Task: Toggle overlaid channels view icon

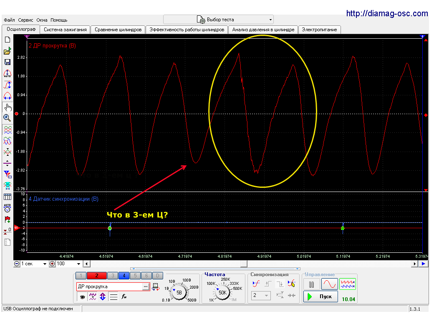Action: pyautogui.click(x=8, y=141)
